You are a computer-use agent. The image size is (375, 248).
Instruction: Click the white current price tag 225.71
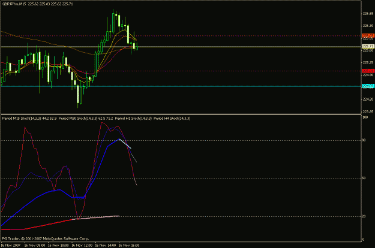pos(368,46)
